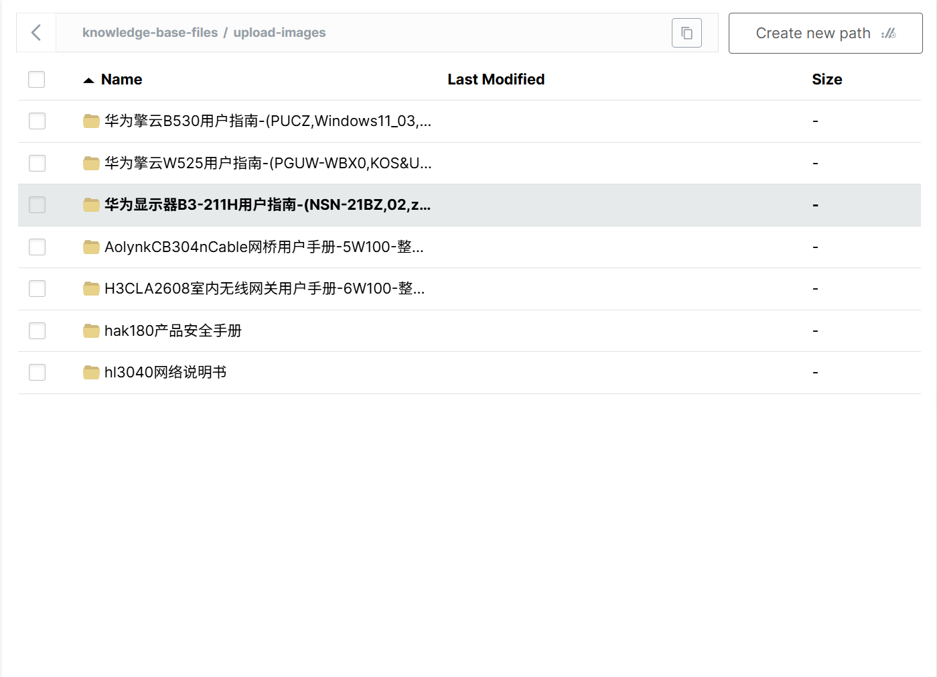Viewport: 937px width, 677px height.
Task: Copy the current path to clipboard
Action: (x=687, y=33)
